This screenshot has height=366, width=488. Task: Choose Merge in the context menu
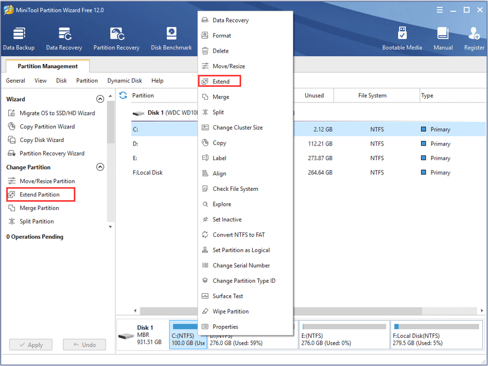245,97
